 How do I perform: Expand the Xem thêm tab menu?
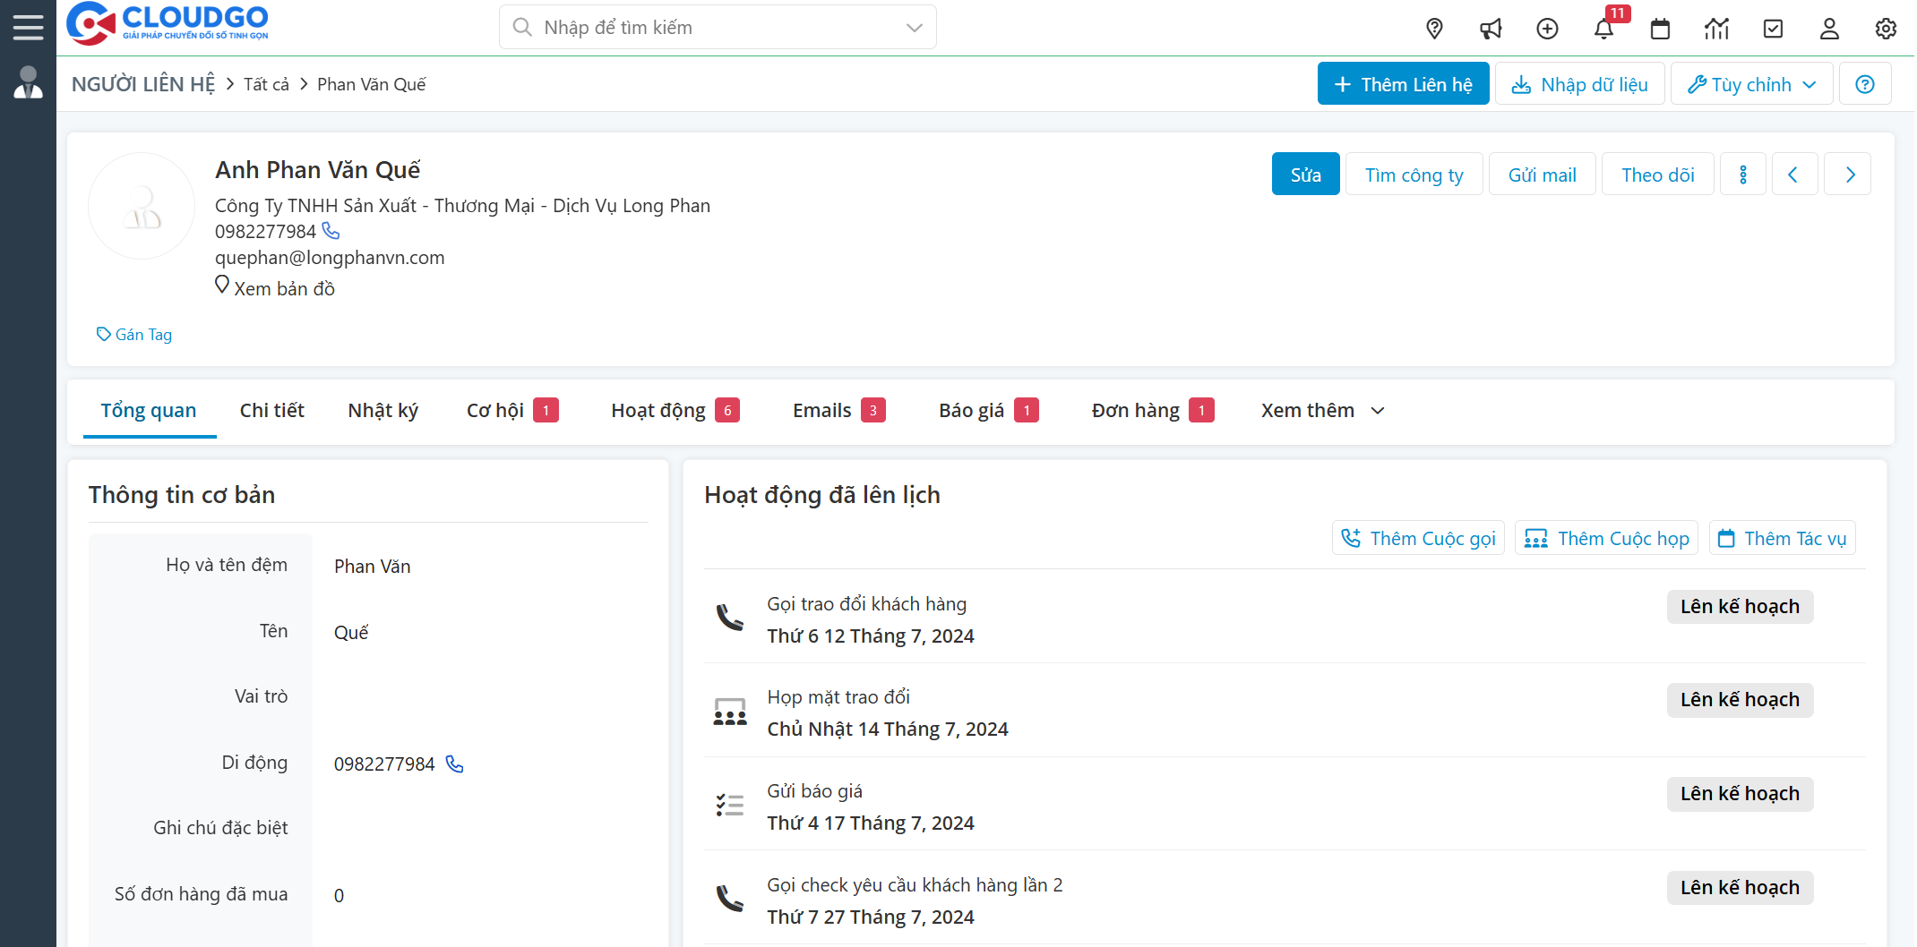(x=1322, y=411)
